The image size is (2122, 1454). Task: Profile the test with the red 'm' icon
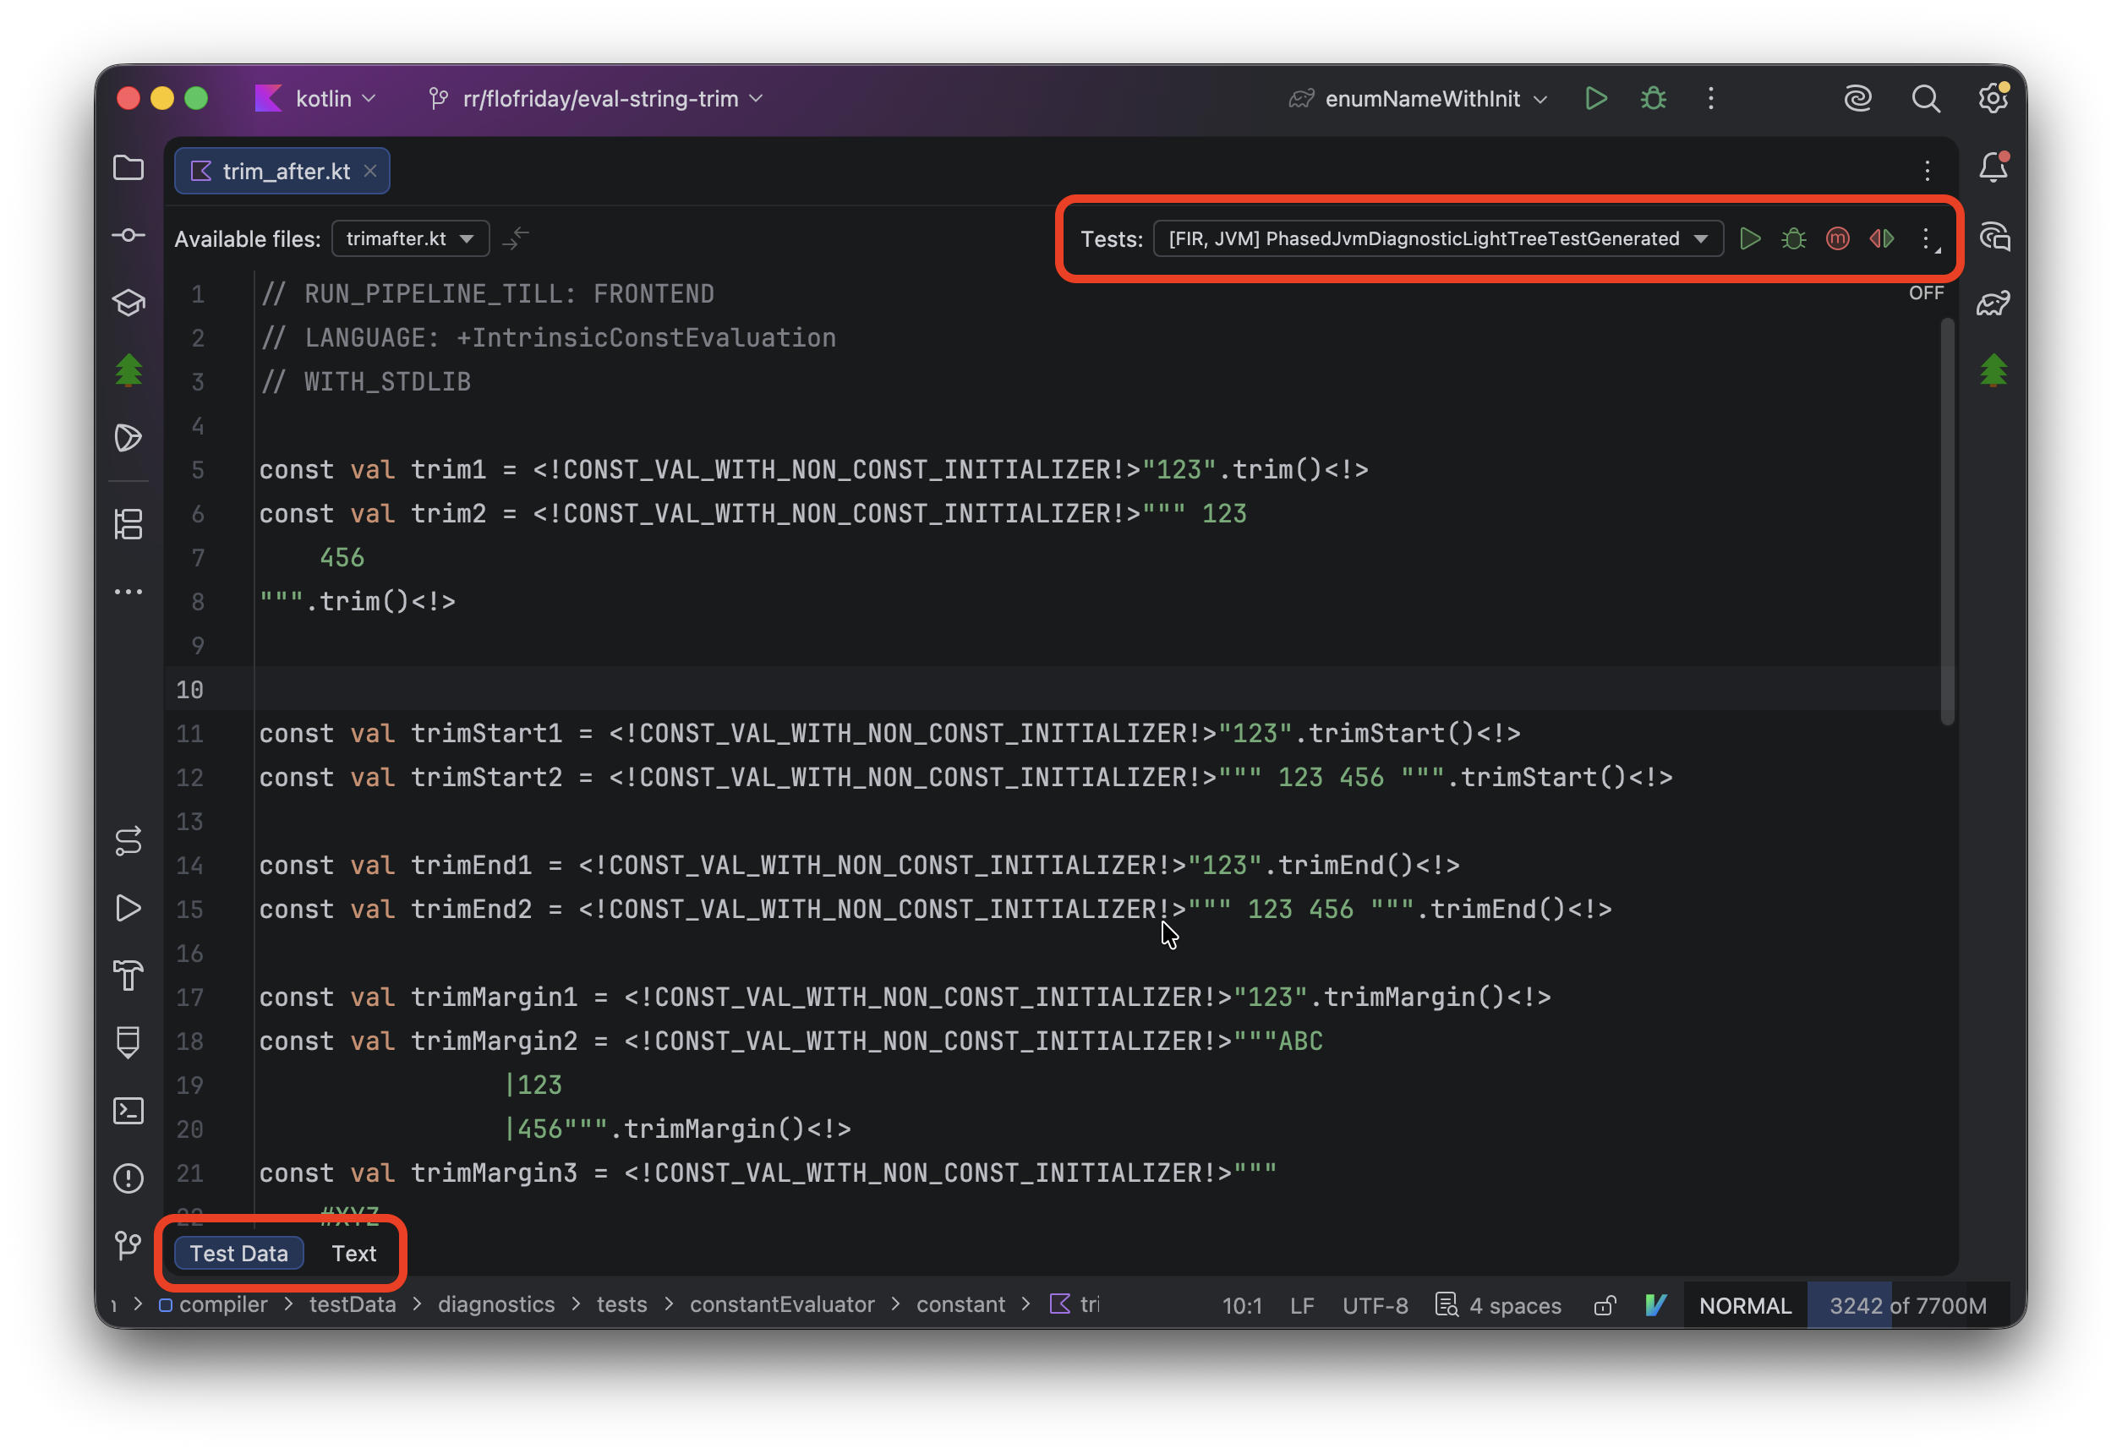pyautogui.click(x=1836, y=238)
